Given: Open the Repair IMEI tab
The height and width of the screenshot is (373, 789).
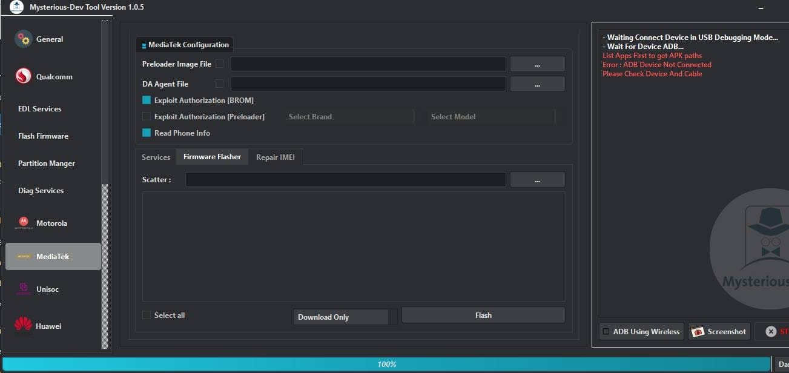Looking at the screenshot, I should 276,157.
